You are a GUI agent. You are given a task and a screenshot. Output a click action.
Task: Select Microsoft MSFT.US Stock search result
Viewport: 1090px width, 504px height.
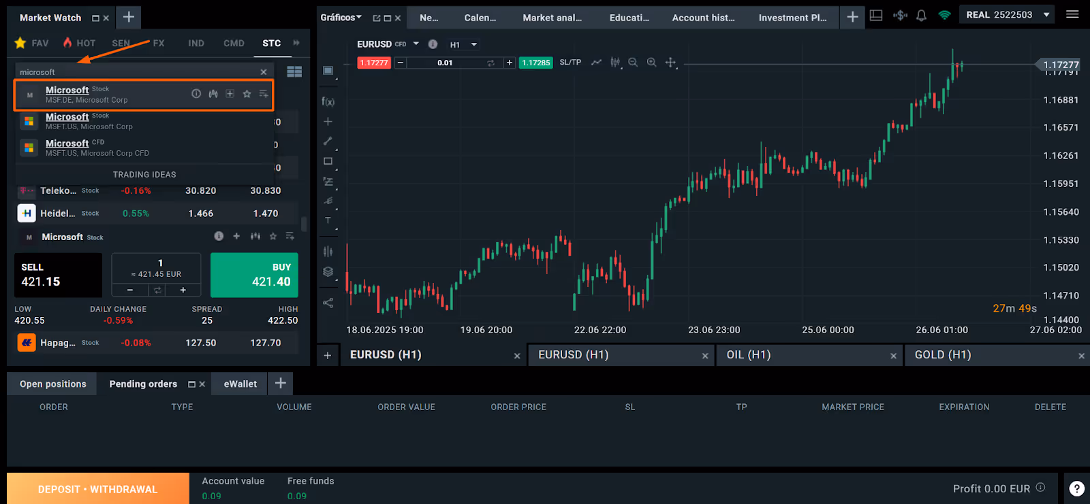pos(144,122)
